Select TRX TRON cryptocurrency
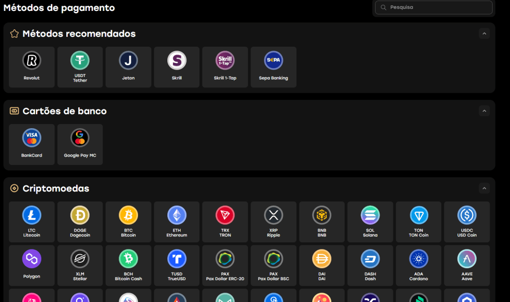This screenshot has width=510, height=302. [225, 222]
